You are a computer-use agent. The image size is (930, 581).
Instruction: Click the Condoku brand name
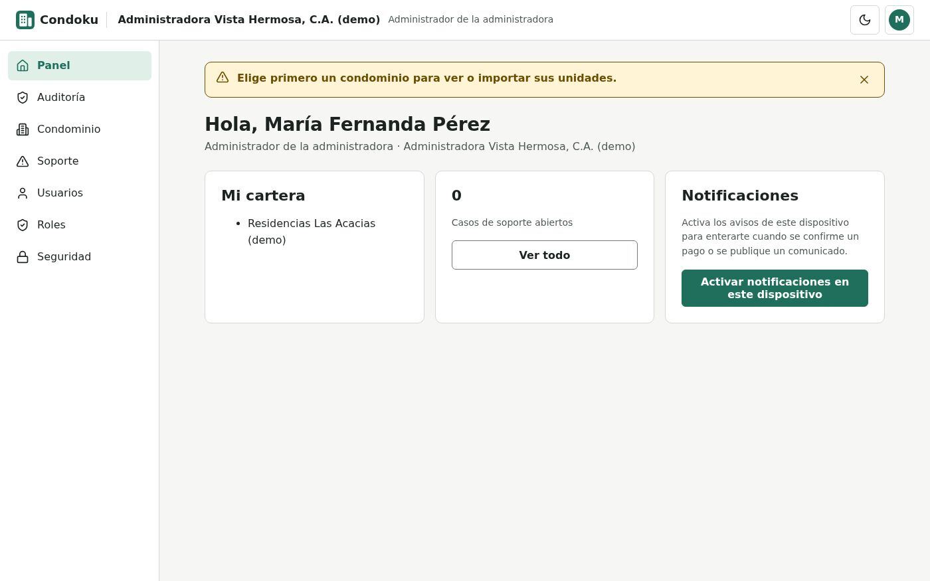pos(69,20)
